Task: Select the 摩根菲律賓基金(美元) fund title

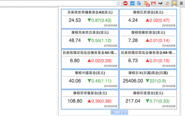Action: pyautogui.click(x=90, y=93)
